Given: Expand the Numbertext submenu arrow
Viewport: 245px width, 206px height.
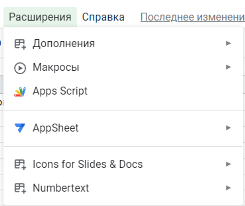Looking at the screenshot, I should pos(228,188).
